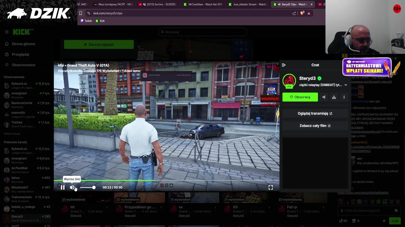
Task: Open the 'Przypadkiem go ...' clip
Action: 140,207
